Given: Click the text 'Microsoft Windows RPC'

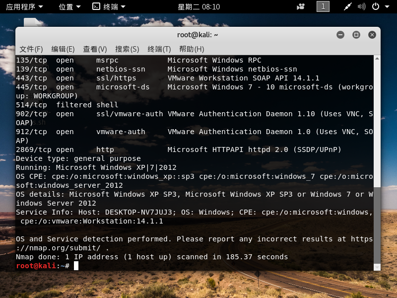Looking at the screenshot, I should (214, 60).
